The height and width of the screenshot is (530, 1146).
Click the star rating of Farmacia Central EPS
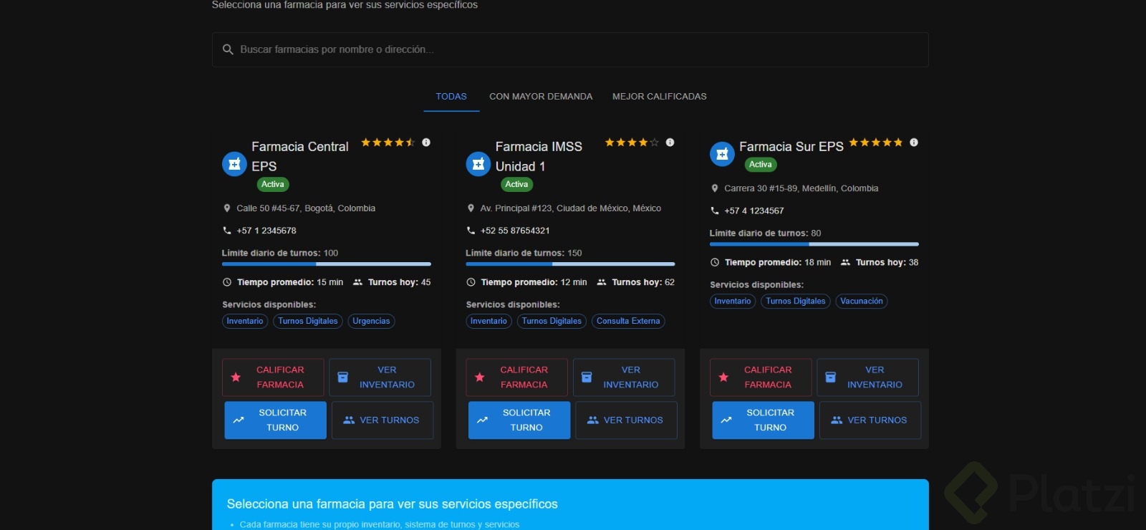click(388, 143)
